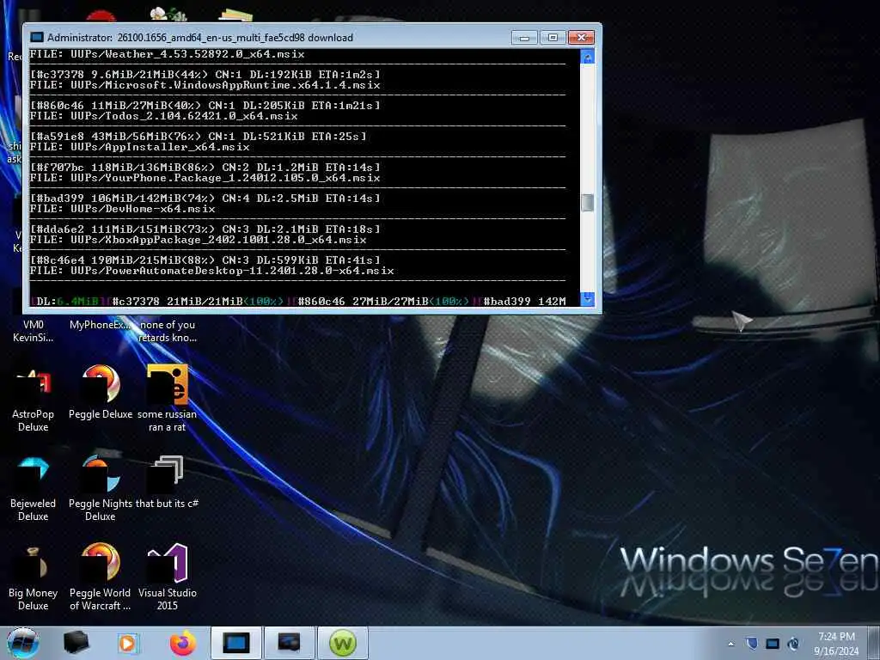The width and height of the screenshot is (880, 660).
Task: Switch to the command prompt taskbar button
Action: (236, 643)
